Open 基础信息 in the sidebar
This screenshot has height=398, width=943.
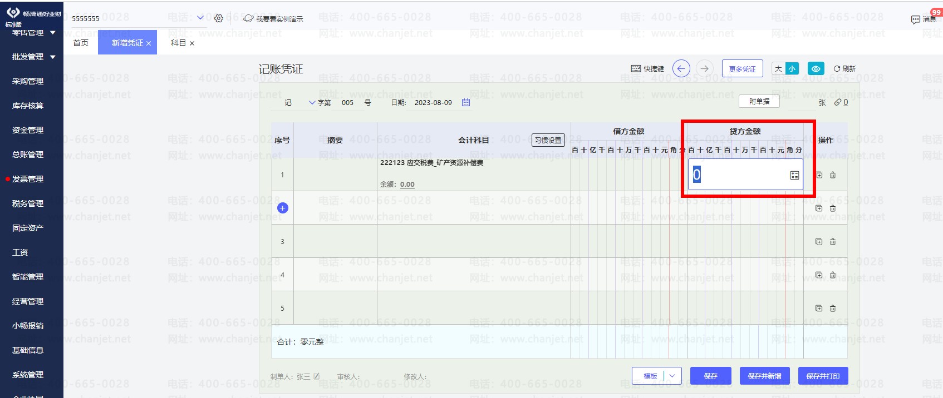(x=28, y=350)
